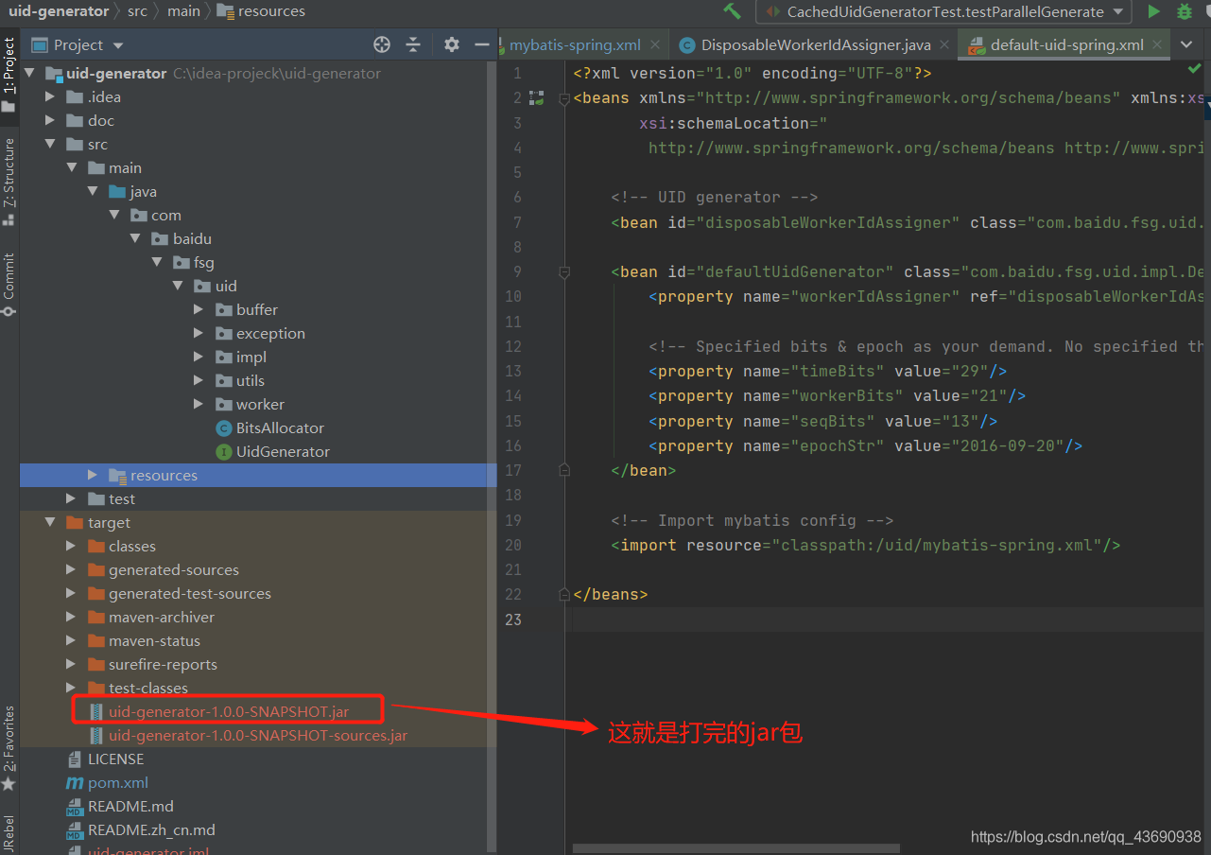Expand the buffer package
Viewport: 1211px width, 855px height.
point(199,309)
